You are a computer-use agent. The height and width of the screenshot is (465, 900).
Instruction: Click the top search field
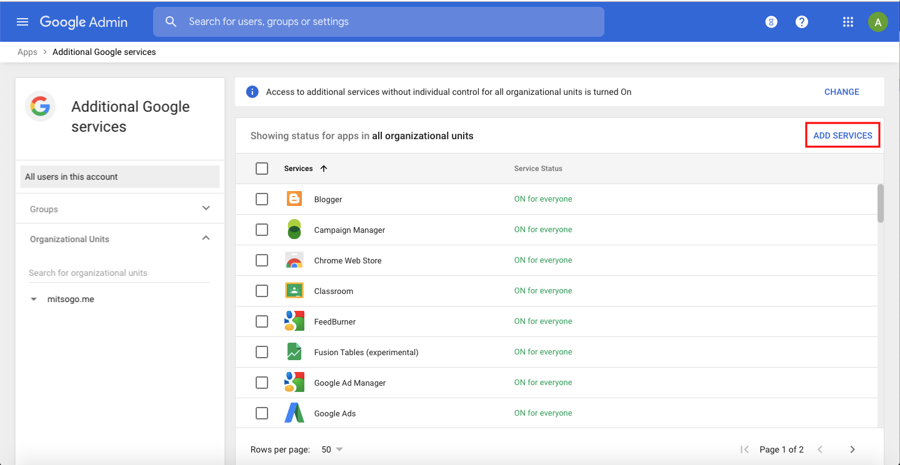[x=379, y=22]
